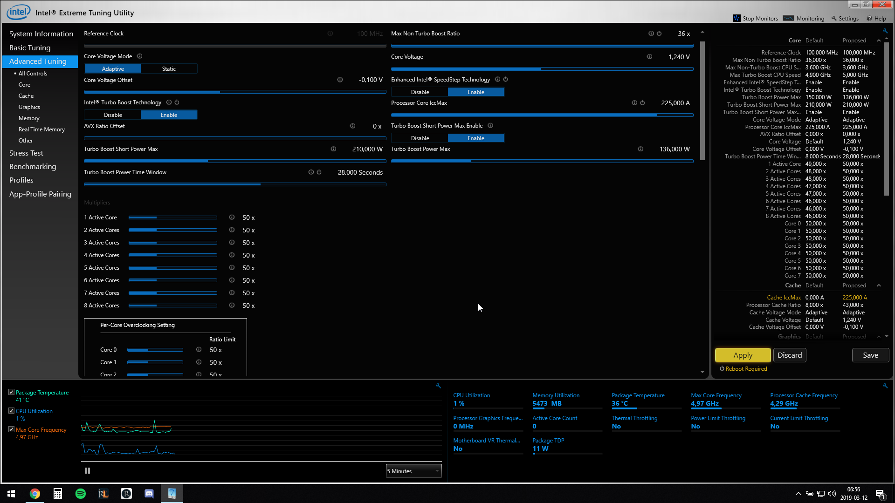Open Spotify from the taskbar
This screenshot has height=503, width=895.
tap(80, 494)
